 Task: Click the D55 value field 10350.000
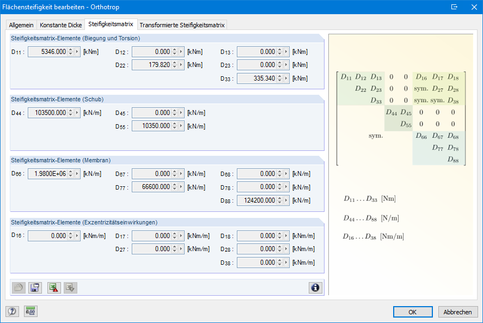(152, 126)
